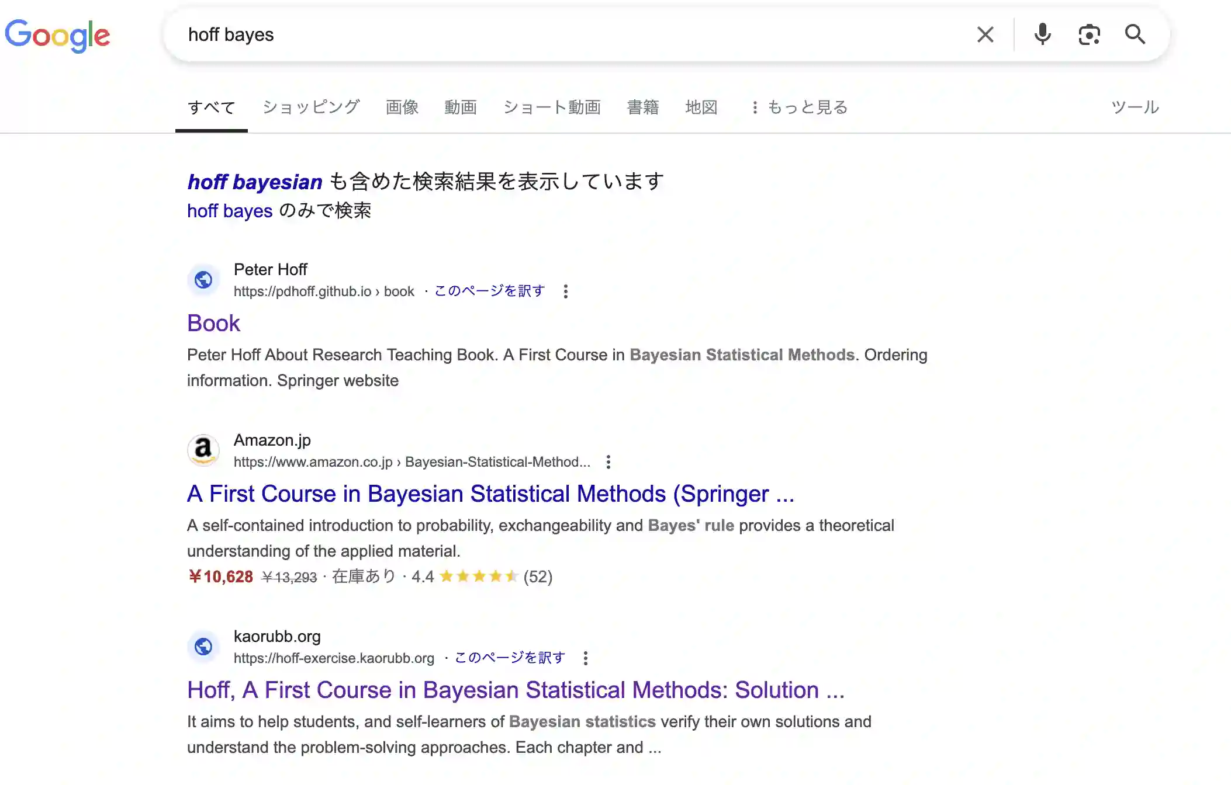Open the ツール options
The width and height of the screenshot is (1231, 785).
pyautogui.click(x=1135, y=107)
